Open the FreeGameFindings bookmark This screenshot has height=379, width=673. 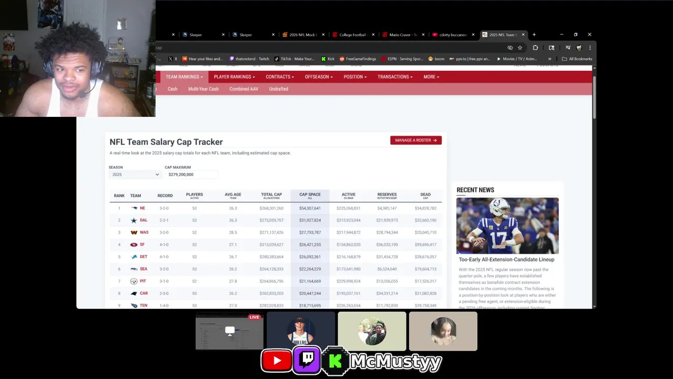point(358,59)
